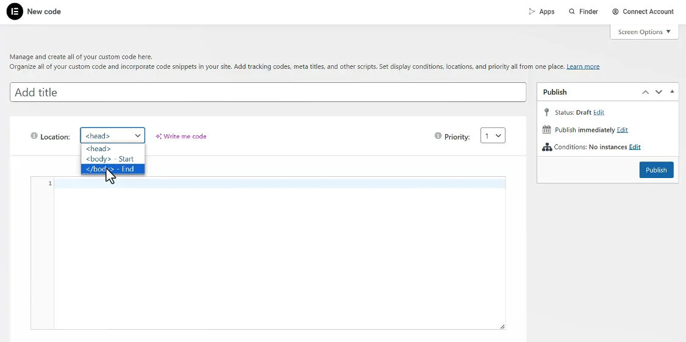Open the Finder search
Viewport: 686px width, 342px height.
584,12
